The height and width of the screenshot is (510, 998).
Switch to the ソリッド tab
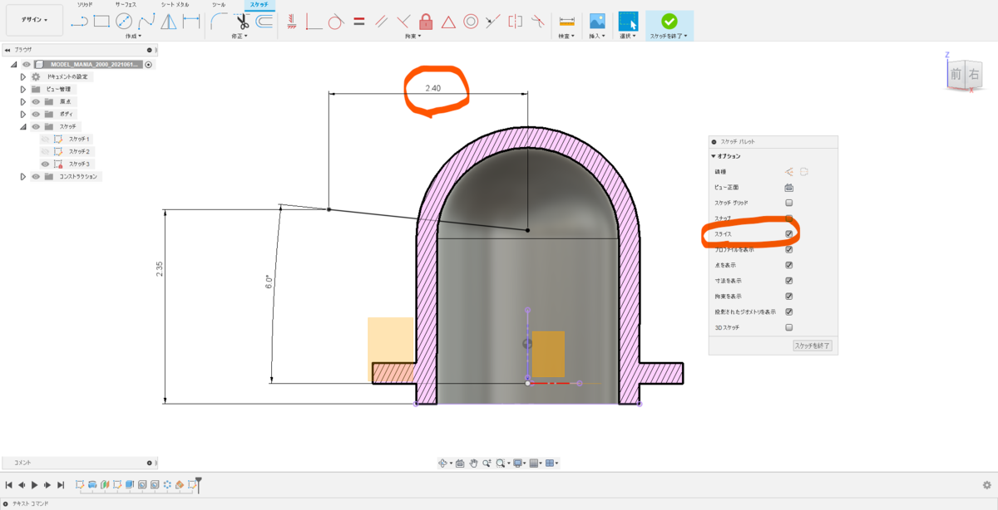click(x=85, y=5)
